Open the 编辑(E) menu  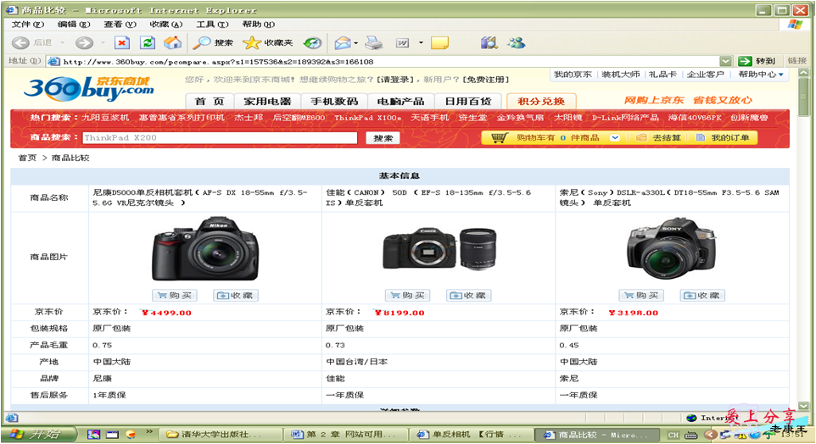pos(74,25)
